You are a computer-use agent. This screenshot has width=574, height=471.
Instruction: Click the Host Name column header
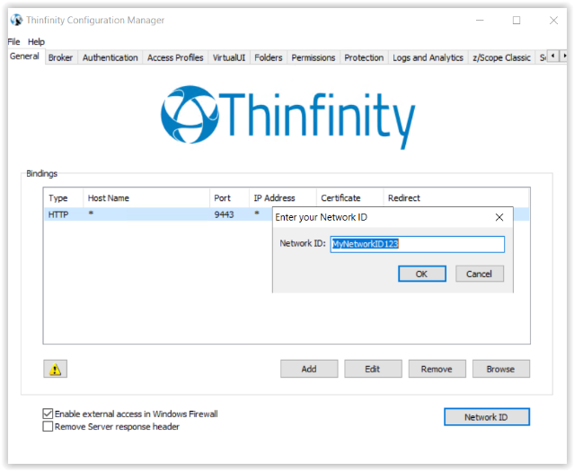tap(146, 198)
